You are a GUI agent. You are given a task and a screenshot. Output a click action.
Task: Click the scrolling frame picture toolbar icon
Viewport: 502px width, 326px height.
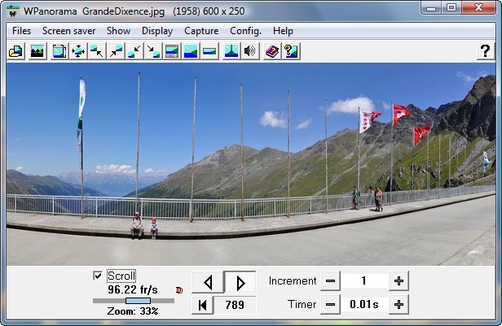(x=59, y=51)
